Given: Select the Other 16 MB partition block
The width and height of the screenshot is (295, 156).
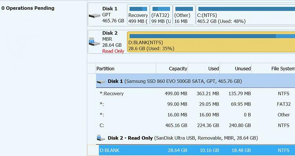Looking at the screenshot, I should coord(184,15).
